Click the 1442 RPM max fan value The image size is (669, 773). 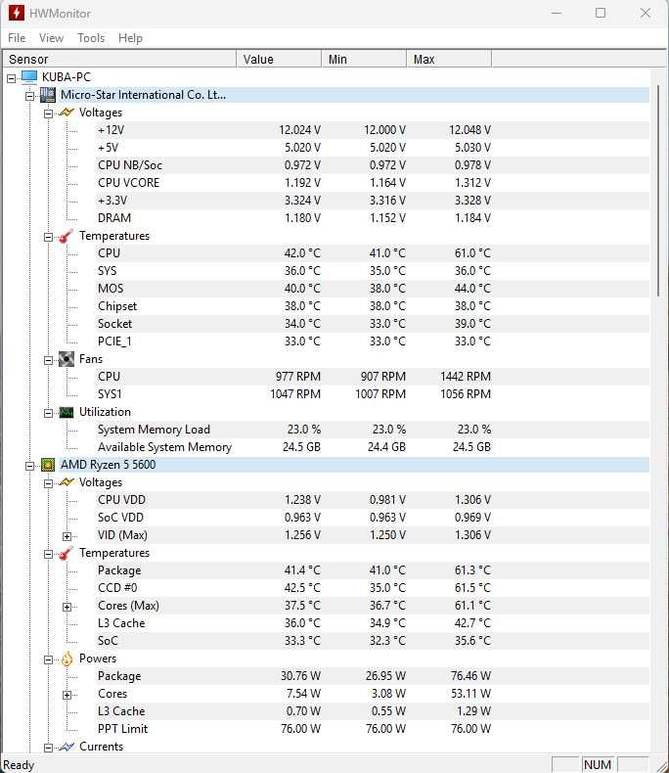(466, 377)
